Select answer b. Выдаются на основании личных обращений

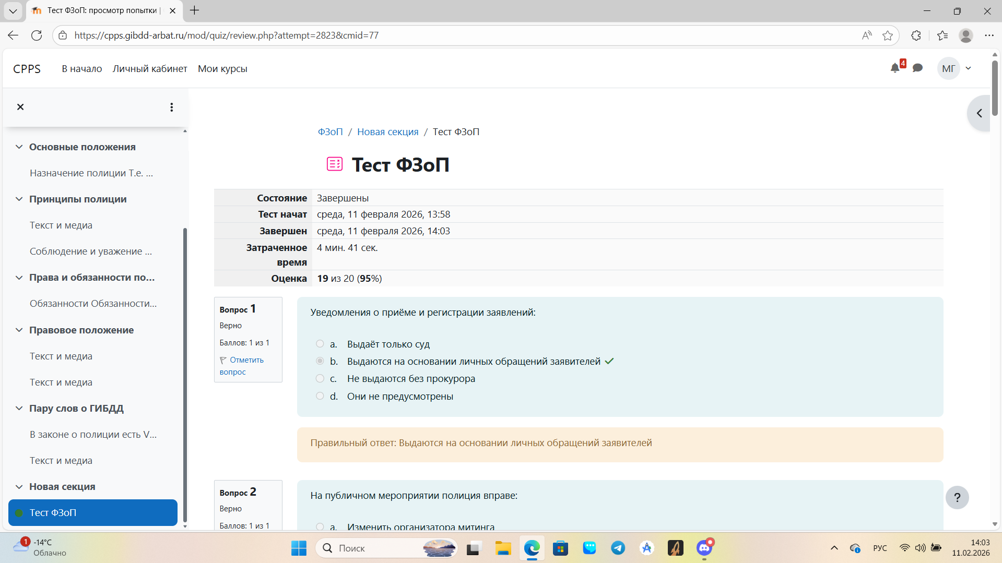(320, 361)
